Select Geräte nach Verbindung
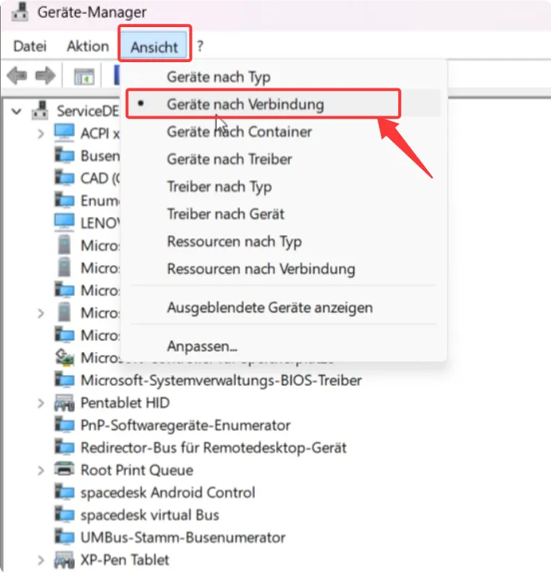The height and width of the screenshot is (573, 551). point(245,104)
